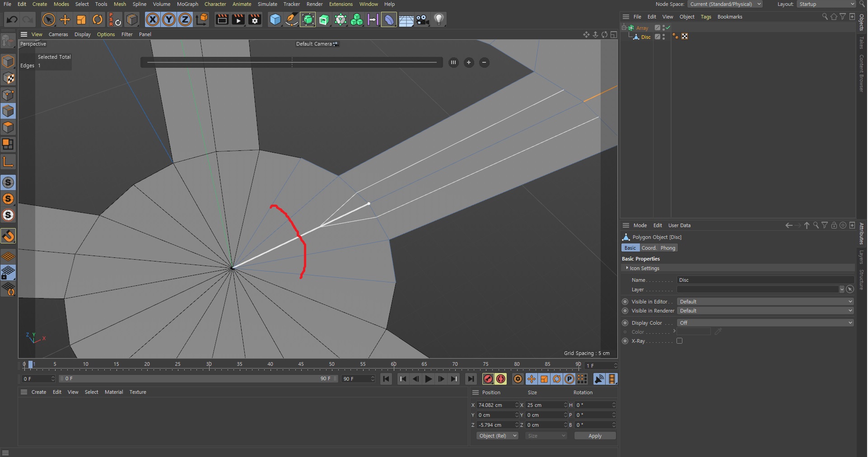
Task: Toggle Display Color animation radio dot
Action: [x=625, y=323]
